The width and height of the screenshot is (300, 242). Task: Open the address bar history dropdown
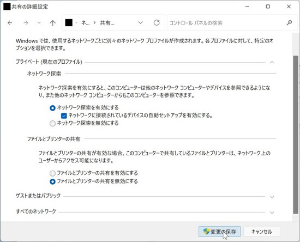(140, 23)
